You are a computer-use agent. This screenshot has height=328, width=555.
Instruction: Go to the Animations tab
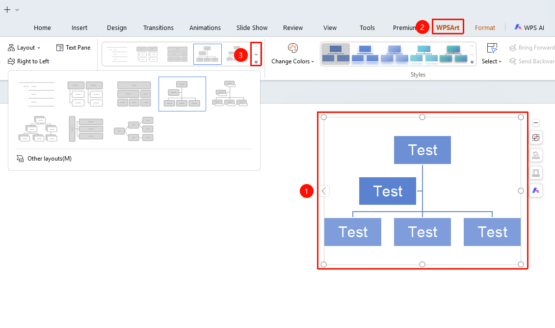[205, 27]
